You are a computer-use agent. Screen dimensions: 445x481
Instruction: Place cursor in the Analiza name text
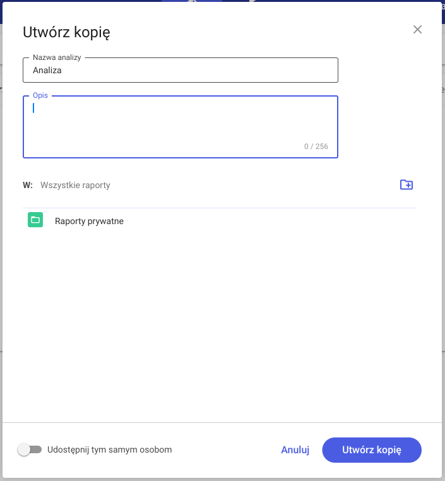pyautogui.click(x=47, y=70)
